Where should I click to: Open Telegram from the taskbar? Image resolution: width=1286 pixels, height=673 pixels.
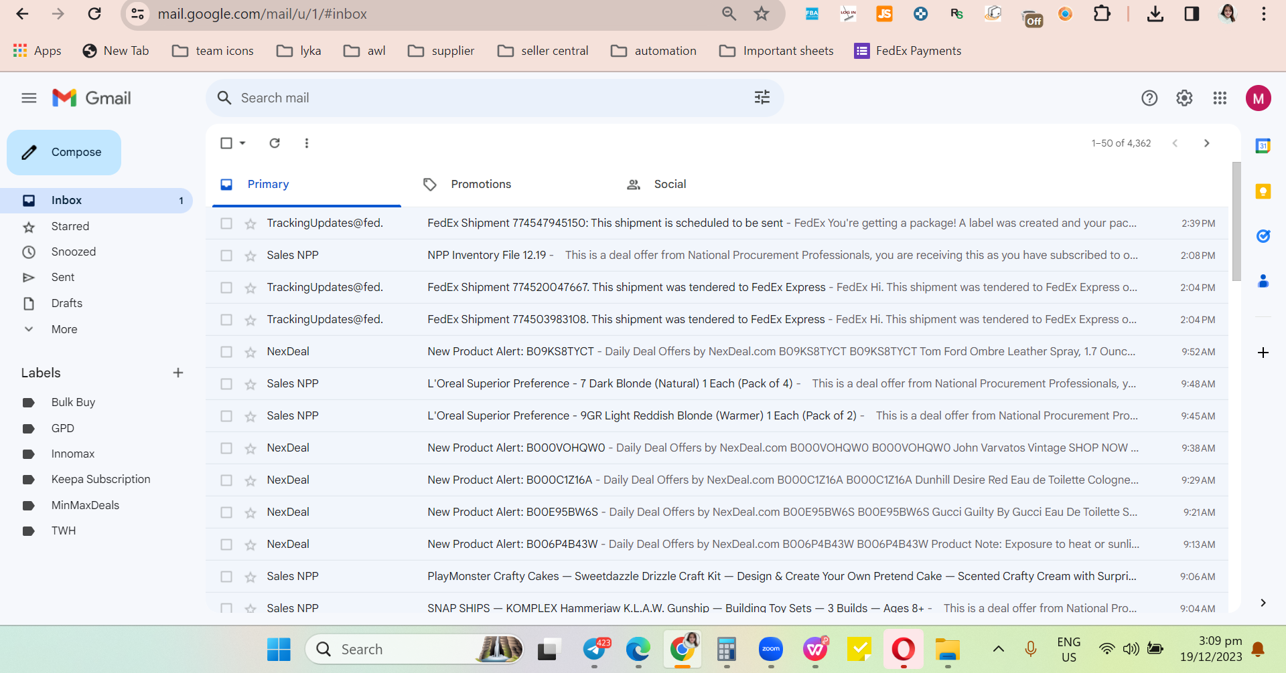coord(595,649)
